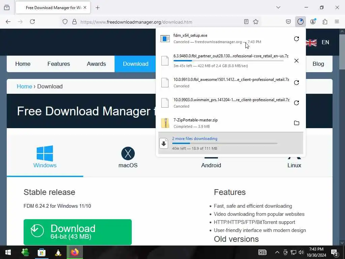Open the Save to Pocket icon
Image resolution: width=345 pixels, height=259 pixels.
coord(288,22)
